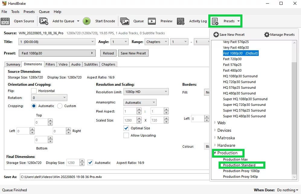Click the Add to Queue picture icon

click(x=43, y=21)
